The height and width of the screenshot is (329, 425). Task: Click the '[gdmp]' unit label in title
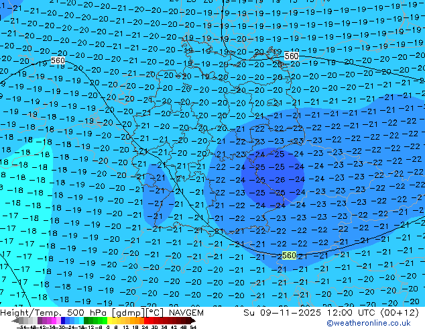coord(129,313)
